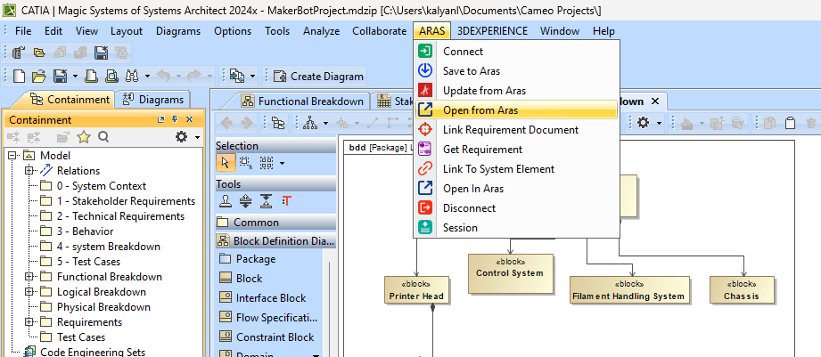Open the File menu

click(23, 31)
